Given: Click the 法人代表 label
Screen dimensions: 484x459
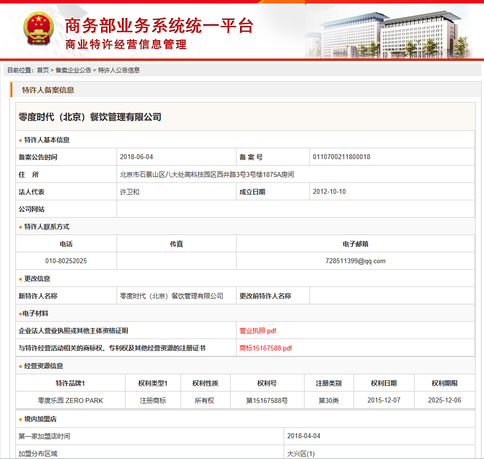Looking at the screenshot, I should tap(31, 192).
